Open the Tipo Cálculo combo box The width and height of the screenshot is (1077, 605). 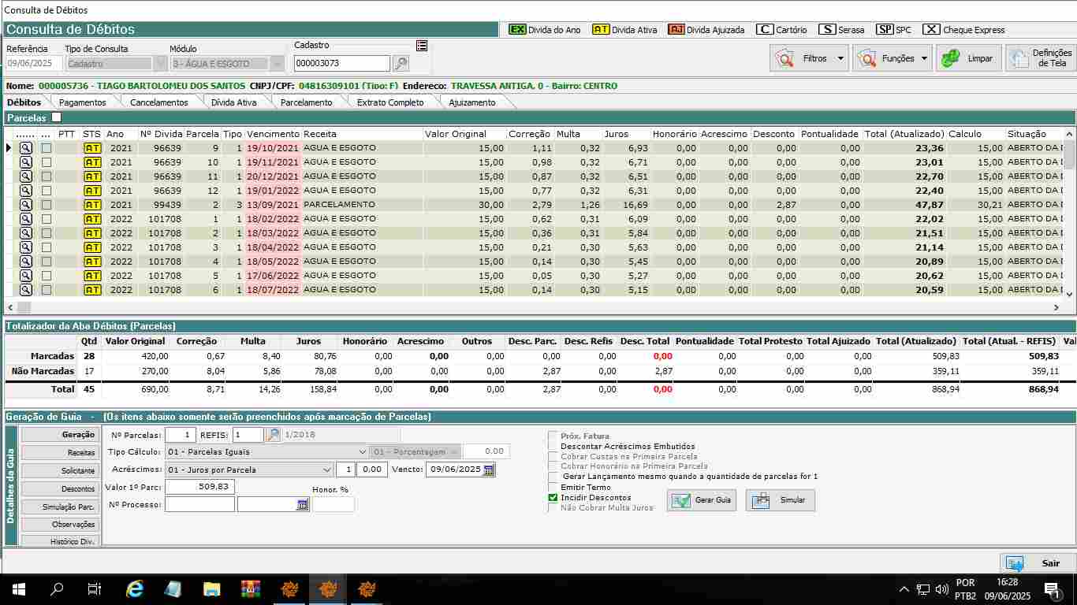[x=362, y=452]
